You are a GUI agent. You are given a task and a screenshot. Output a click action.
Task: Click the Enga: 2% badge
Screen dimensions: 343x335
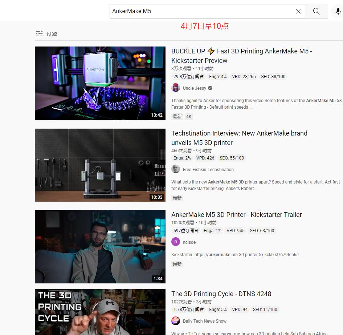coord(182,158)
